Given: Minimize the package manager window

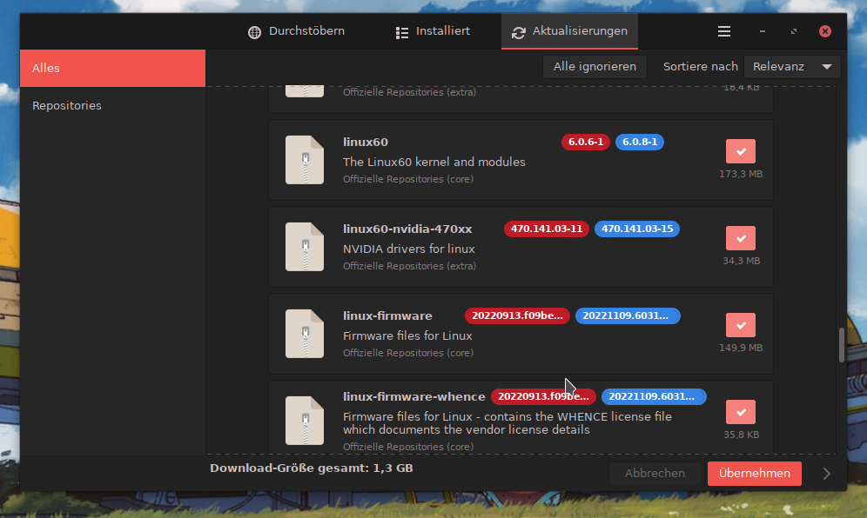Looking at the screenshot, I should [x=763, y=31].
